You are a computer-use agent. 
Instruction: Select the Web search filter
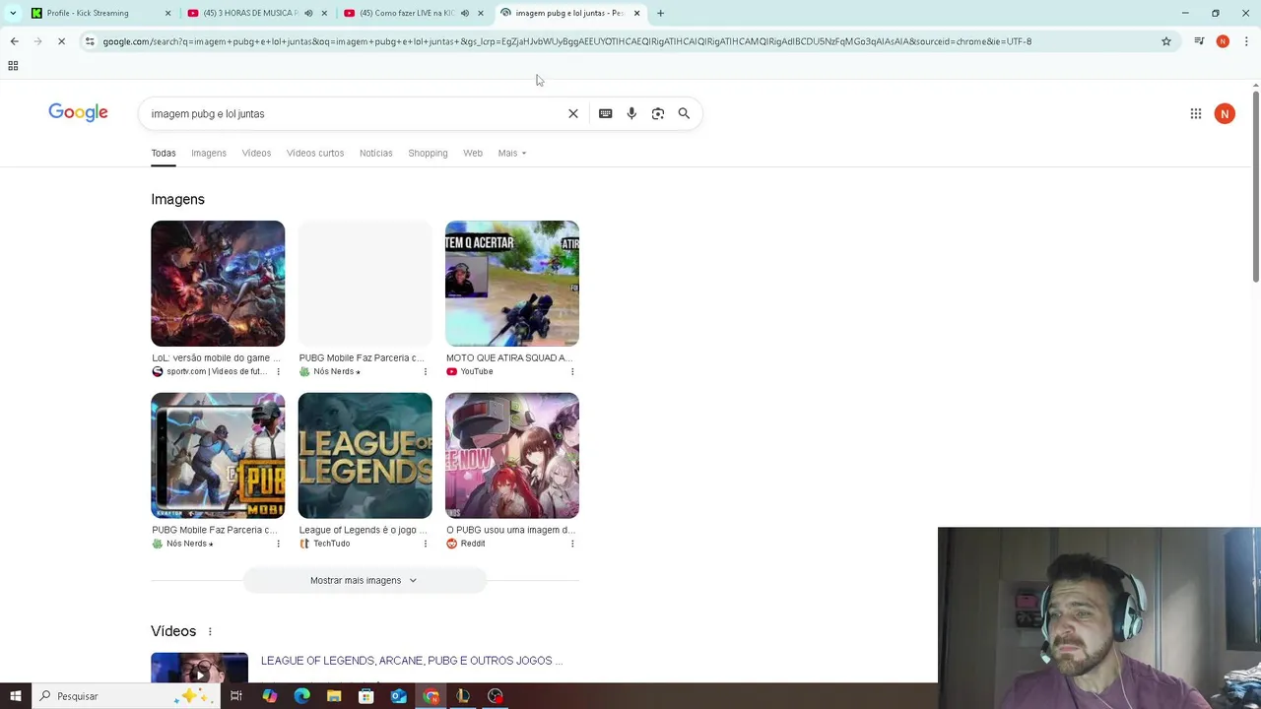pyautogui.click(x=473, y=153)
